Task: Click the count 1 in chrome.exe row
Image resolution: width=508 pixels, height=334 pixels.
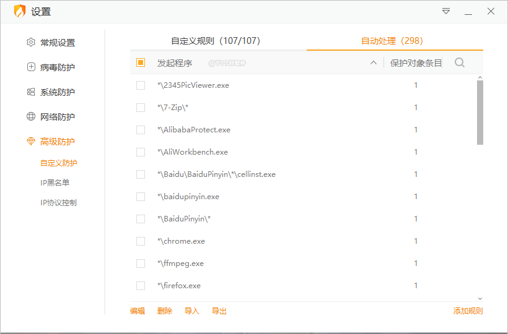Action: click(x=416, y=241)
